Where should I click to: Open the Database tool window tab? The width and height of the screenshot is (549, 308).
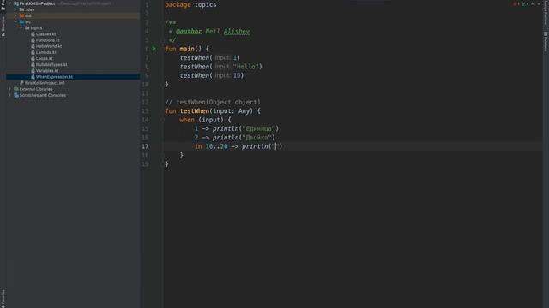click(x=546, y=42)
